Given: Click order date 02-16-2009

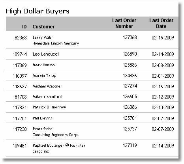Looking at the screenshot, I should 163,86.
